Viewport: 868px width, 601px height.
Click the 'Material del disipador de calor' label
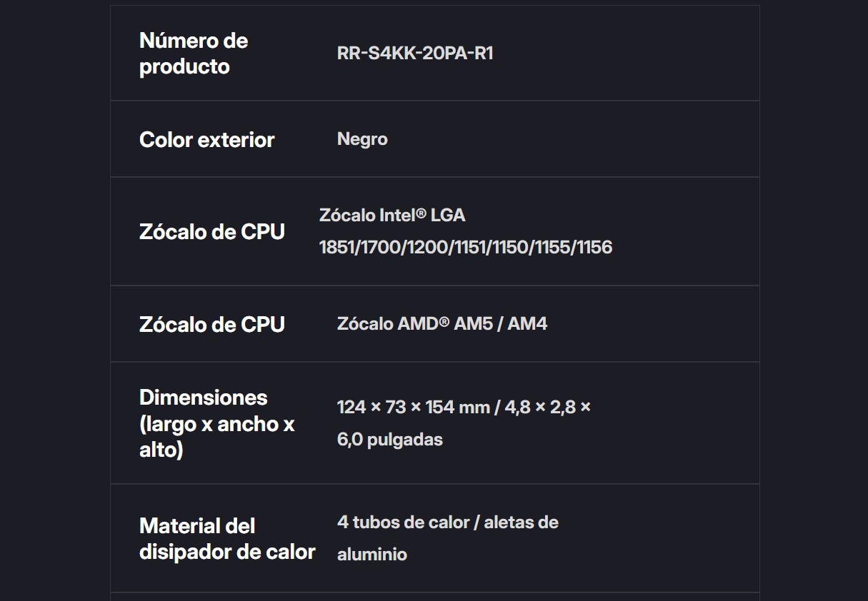tap(226, 539)
